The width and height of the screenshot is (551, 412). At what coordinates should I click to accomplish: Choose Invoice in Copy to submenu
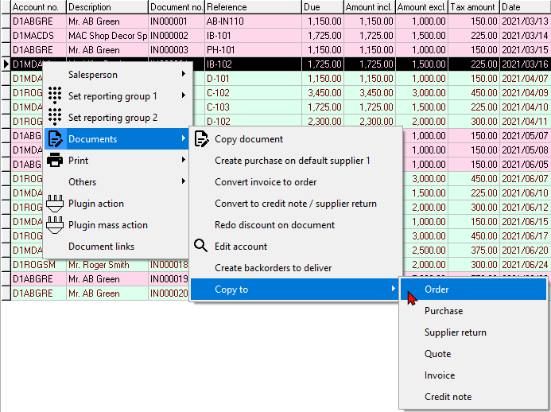coord(473,375)
